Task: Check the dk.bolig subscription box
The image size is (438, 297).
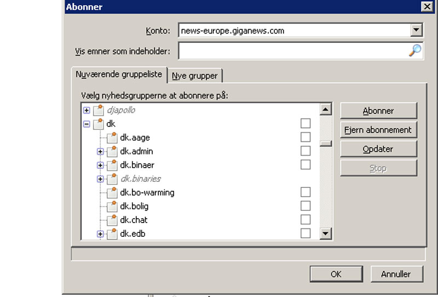Action: 306,206
